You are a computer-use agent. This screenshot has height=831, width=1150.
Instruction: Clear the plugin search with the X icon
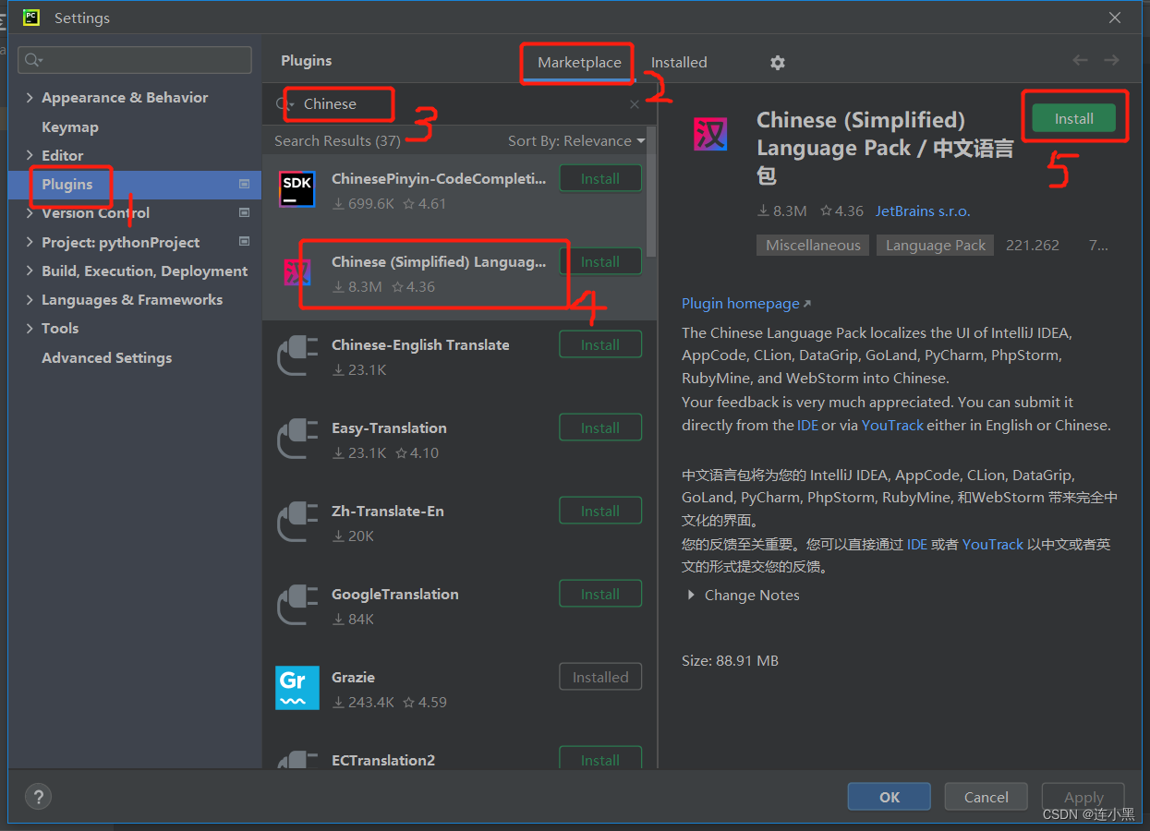click(x=635, y=104)
